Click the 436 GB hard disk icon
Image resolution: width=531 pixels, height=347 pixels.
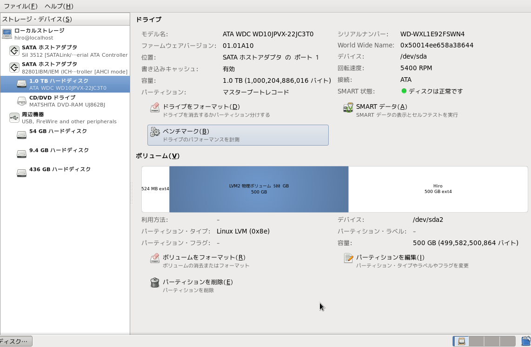tap(22, 173)
